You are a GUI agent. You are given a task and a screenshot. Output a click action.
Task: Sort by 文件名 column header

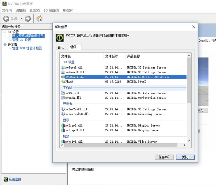tap(82, 56)
